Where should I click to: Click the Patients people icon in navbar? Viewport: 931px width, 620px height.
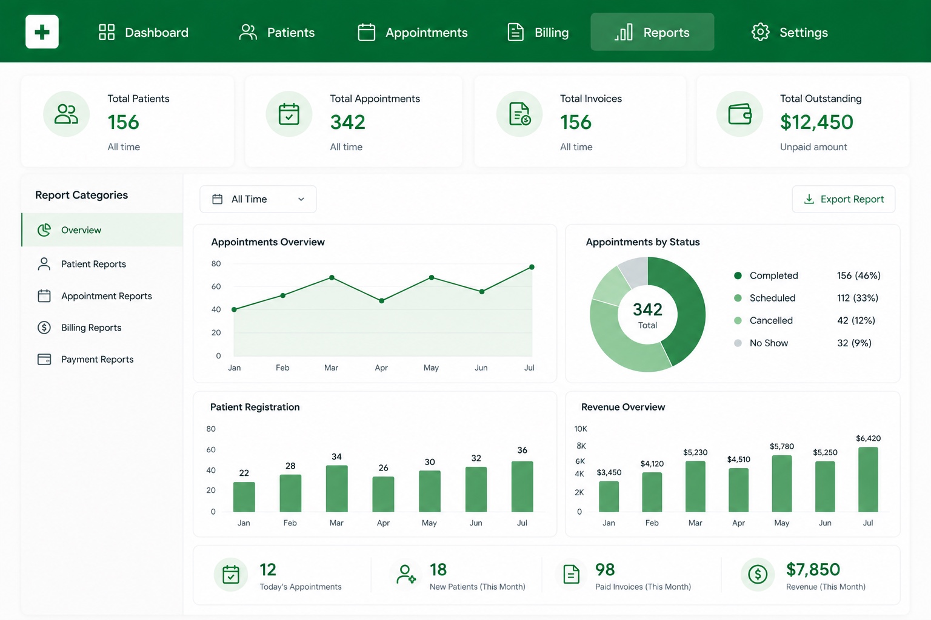(x=248, y=32)
